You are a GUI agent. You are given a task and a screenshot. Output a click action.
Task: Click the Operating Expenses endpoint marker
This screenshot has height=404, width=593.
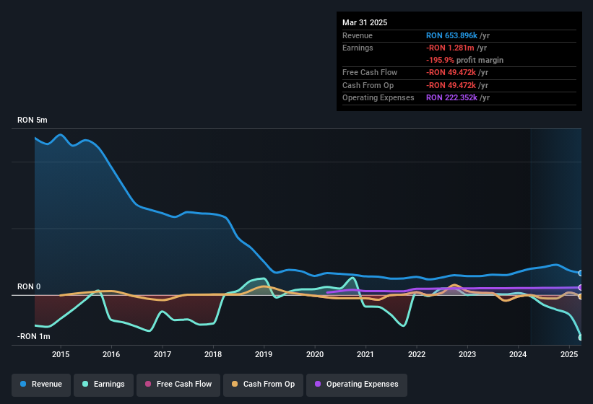[x=581, y=287]
